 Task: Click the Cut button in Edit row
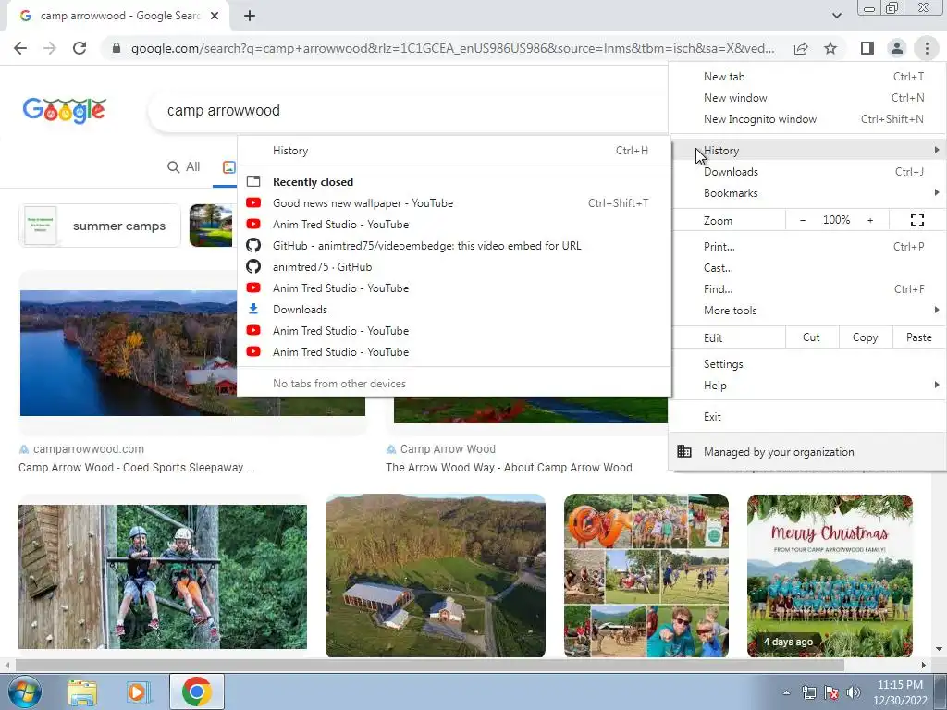(812, 337)
